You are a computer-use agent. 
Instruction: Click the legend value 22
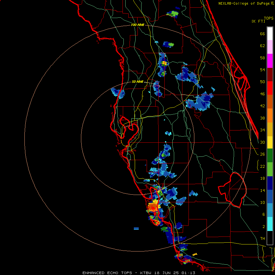pyautogui.click(x=262, y=166)
